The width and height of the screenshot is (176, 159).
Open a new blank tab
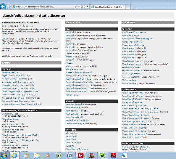[x=128, y=7]
